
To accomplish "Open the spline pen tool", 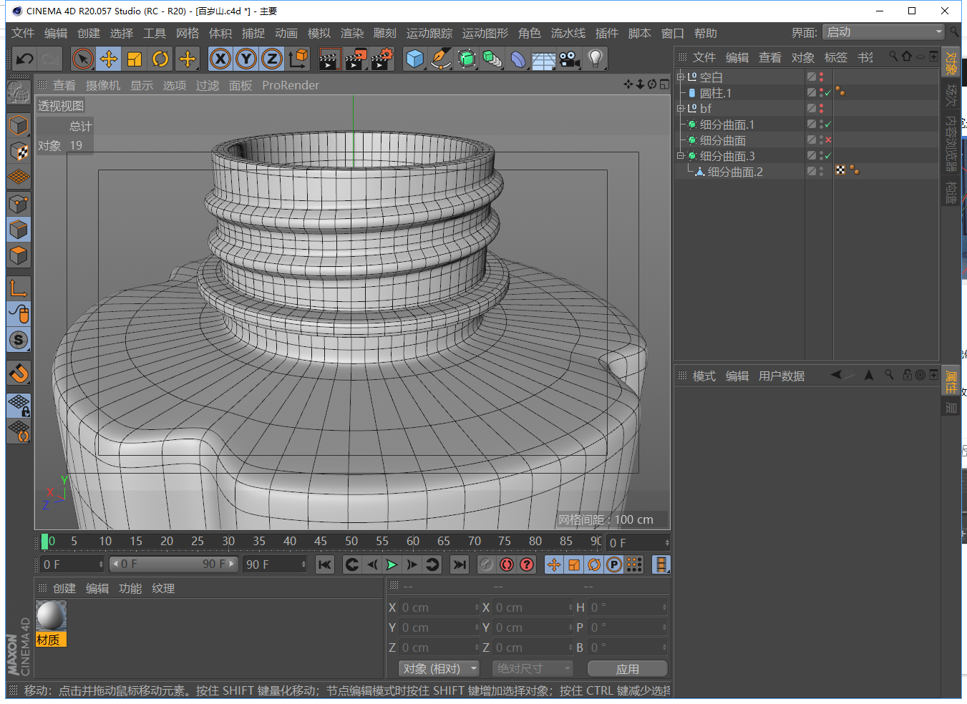I will tap(440, 59).
